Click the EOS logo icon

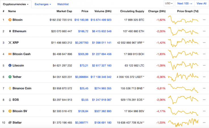(x=10, y=100)
